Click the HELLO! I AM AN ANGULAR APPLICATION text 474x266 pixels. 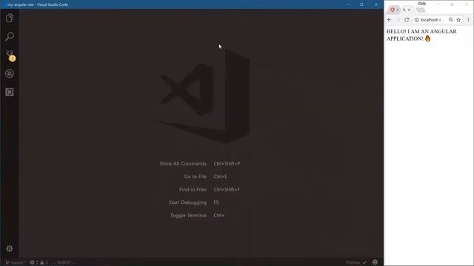(x=421, y=35)
